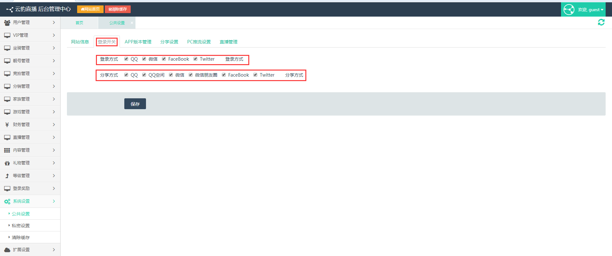Click the 系统设置 gears icon
The image size is (612, 256).
(x=7, y=201)
